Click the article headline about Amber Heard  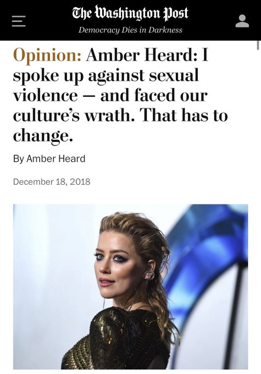120,95
